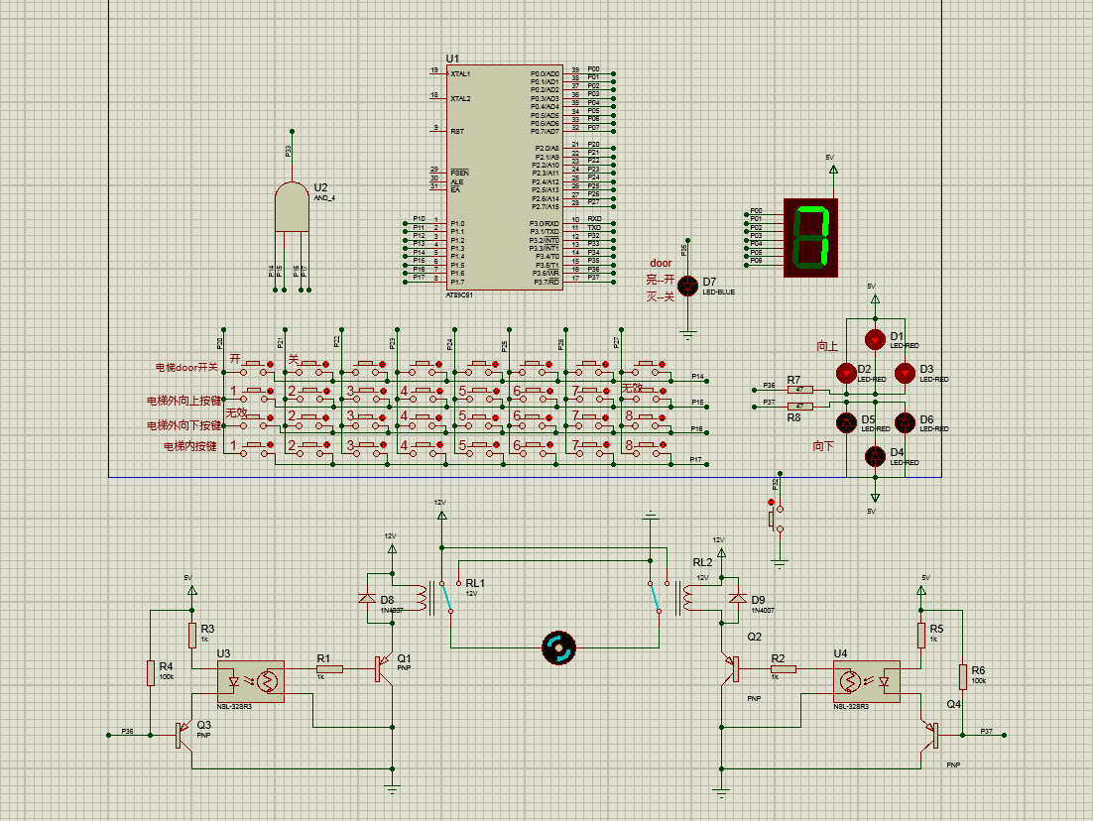Select the D4 LED at bottom of 向下 arrow

[x=875, y=456]
